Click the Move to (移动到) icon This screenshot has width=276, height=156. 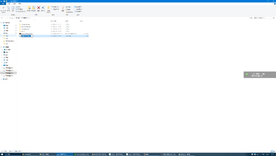[x=29, y=8]
